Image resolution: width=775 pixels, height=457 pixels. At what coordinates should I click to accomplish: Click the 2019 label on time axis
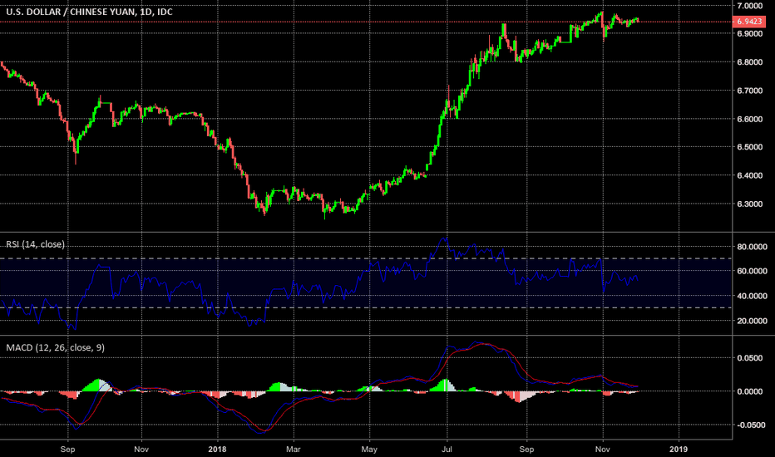coord(679,449)
